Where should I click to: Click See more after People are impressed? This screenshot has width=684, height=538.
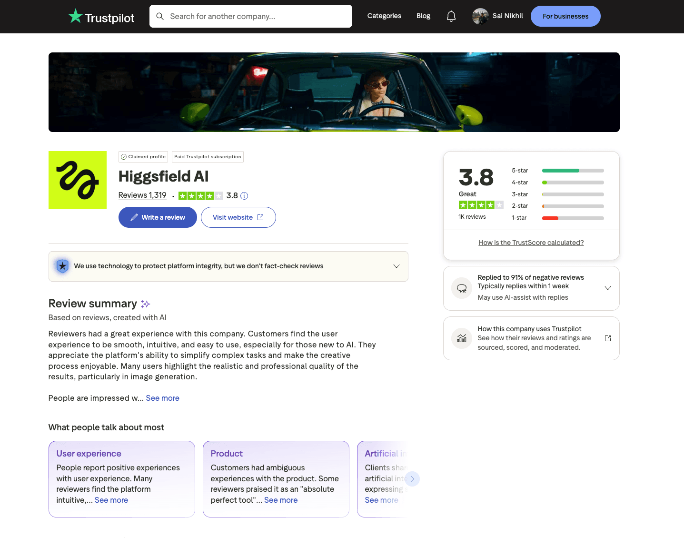[163, 398]
